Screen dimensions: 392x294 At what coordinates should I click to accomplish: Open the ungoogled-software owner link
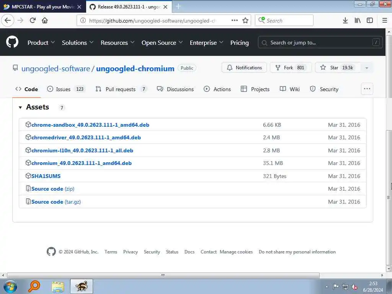(x=56, y=69)
